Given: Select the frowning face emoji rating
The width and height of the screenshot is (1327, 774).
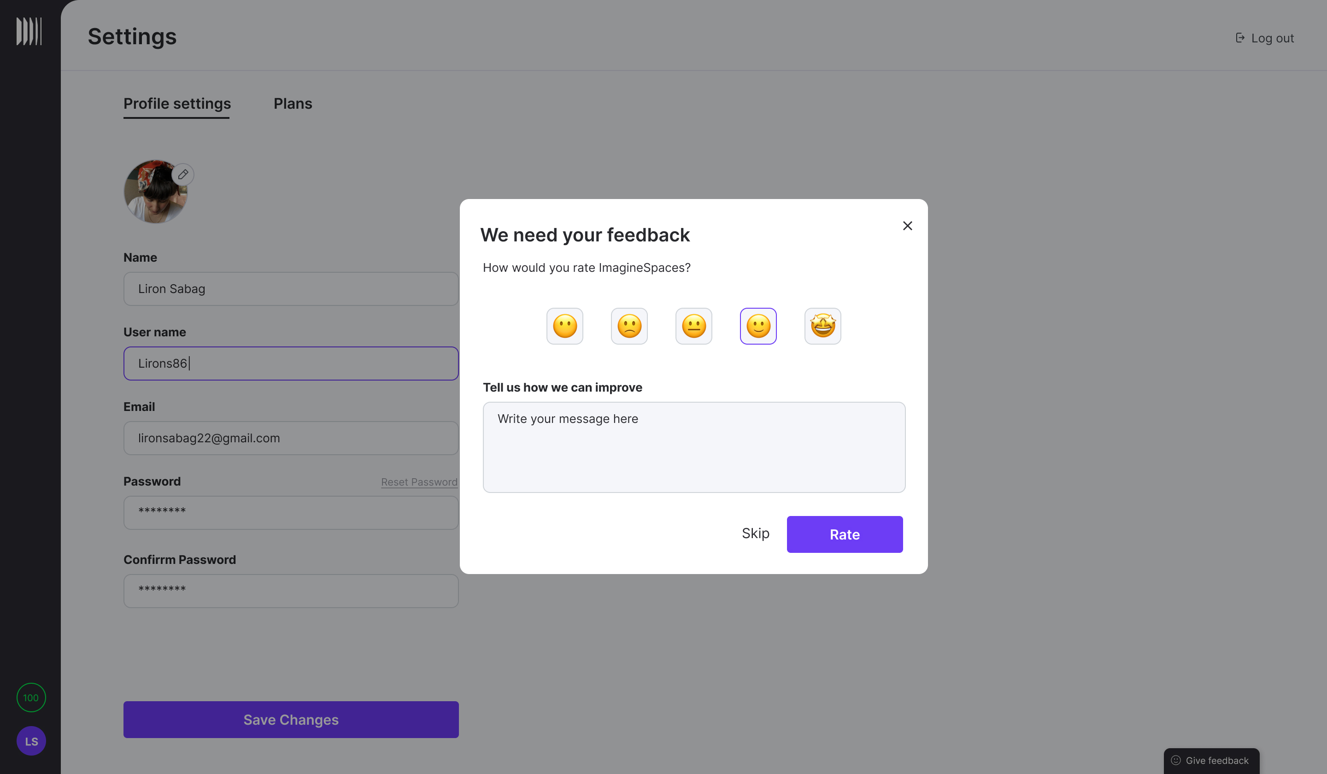Looking at the screenshot, I should [629, 326].
